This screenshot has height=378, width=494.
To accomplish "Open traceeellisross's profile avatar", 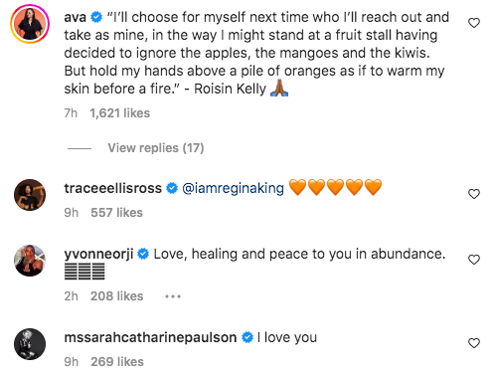I will pyautogui.click(x=30, y=195).
